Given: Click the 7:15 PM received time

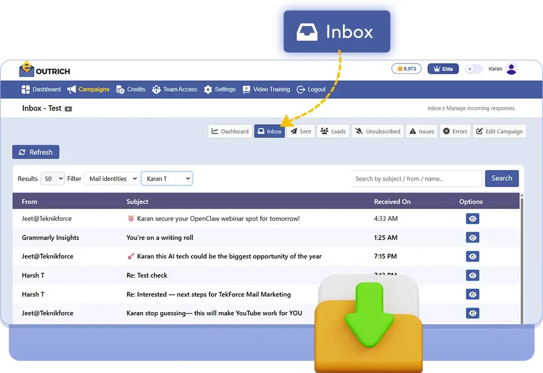Looking at the screenshot, I should click(x=385, y=256).
